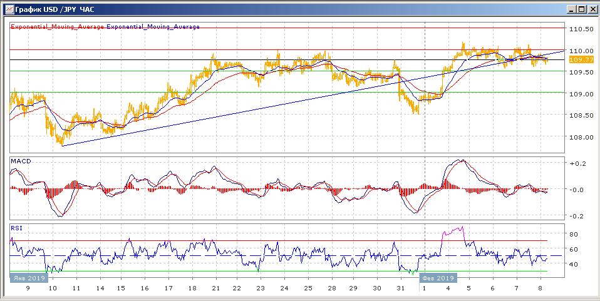
Task: Select February date 6 on the time axis
Action: [x=492, y=288]
